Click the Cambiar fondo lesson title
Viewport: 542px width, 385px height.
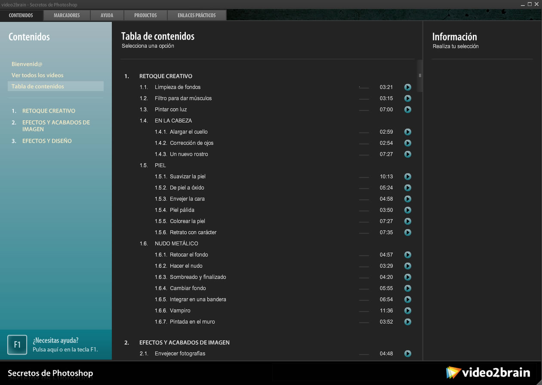click(x=188, y=288)
